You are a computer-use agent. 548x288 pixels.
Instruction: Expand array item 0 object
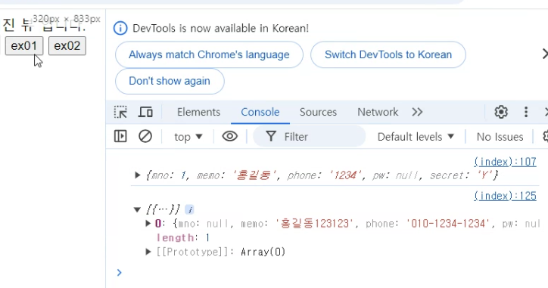click(x=148, y=223)
